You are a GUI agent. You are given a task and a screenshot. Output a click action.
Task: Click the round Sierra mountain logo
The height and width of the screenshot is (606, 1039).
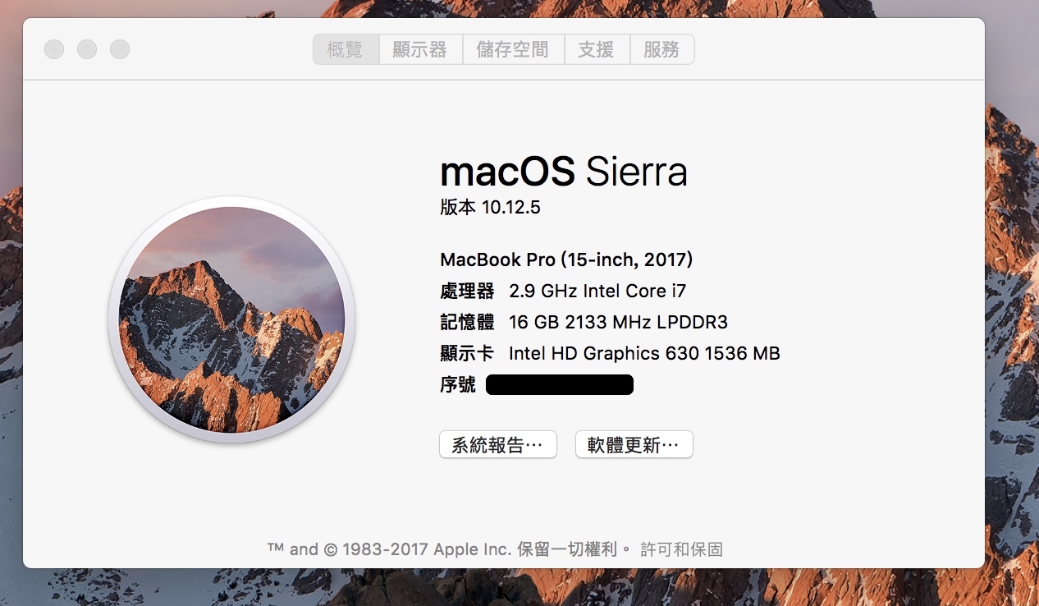(x=231, y=319)
